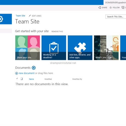Click the plus icon for new document

pos(17,73)
